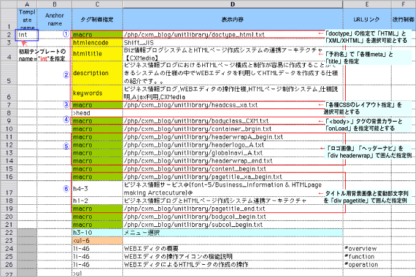Select column B header

coord(54,4)
